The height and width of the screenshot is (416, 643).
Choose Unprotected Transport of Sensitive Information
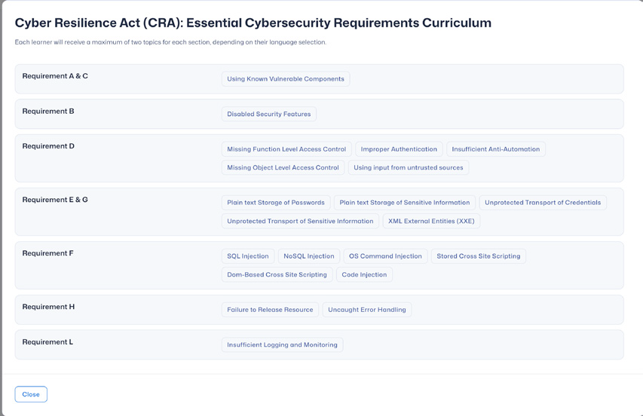300,221
